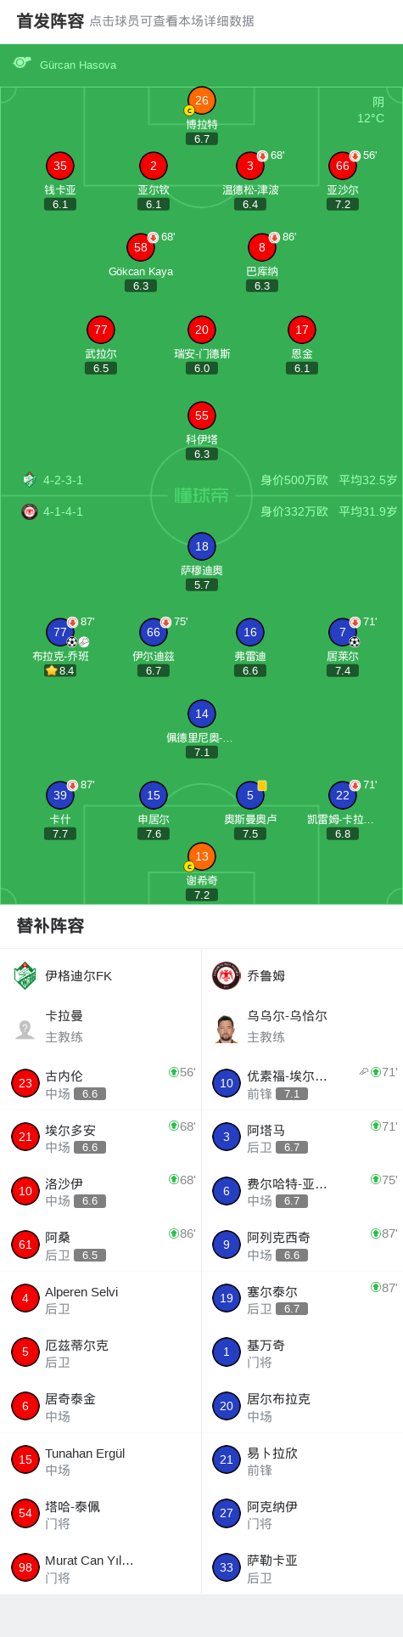Tap 奥斯曼奥卢 number 5 player icon

tap(250, 795)
